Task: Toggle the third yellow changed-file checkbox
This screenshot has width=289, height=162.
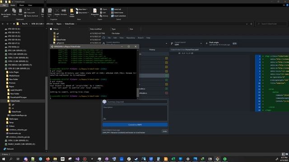Action: coord(167,67)
